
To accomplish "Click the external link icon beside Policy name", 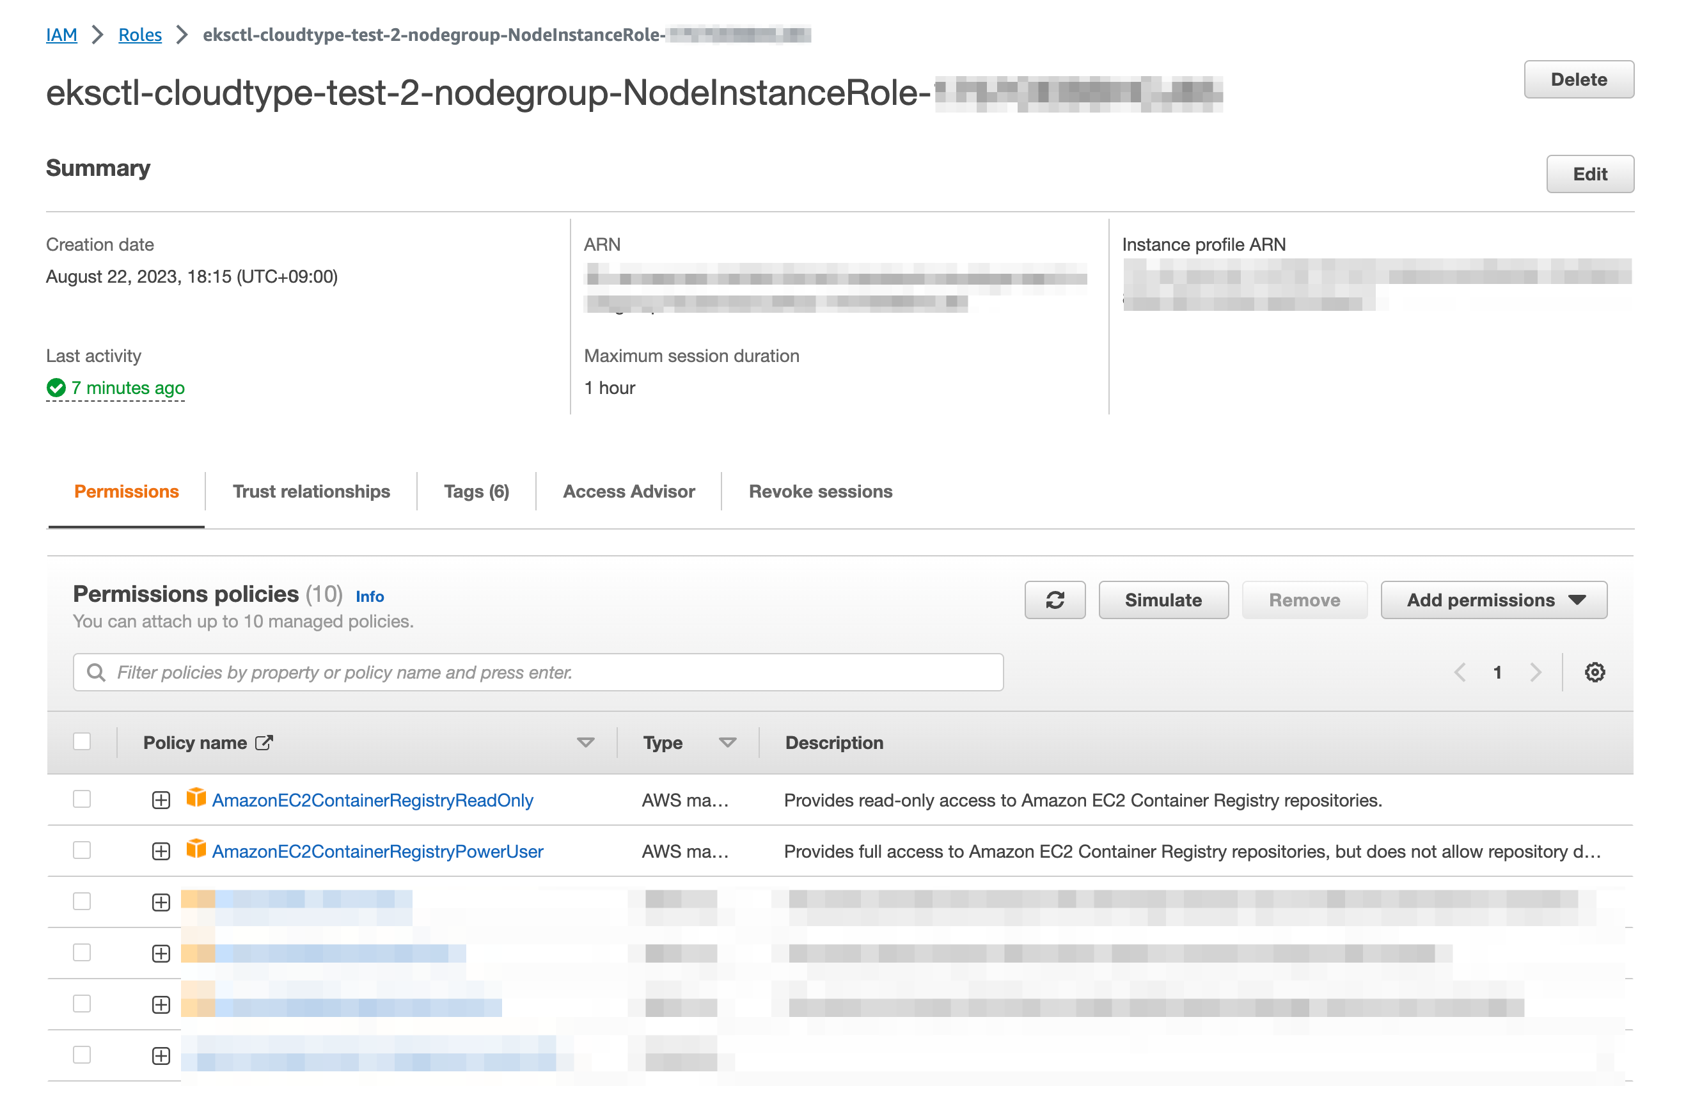I will (x=264, y=743).
